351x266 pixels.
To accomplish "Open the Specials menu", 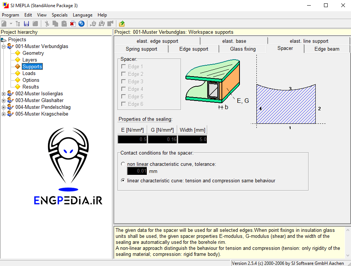I will [x=60, y=15].
